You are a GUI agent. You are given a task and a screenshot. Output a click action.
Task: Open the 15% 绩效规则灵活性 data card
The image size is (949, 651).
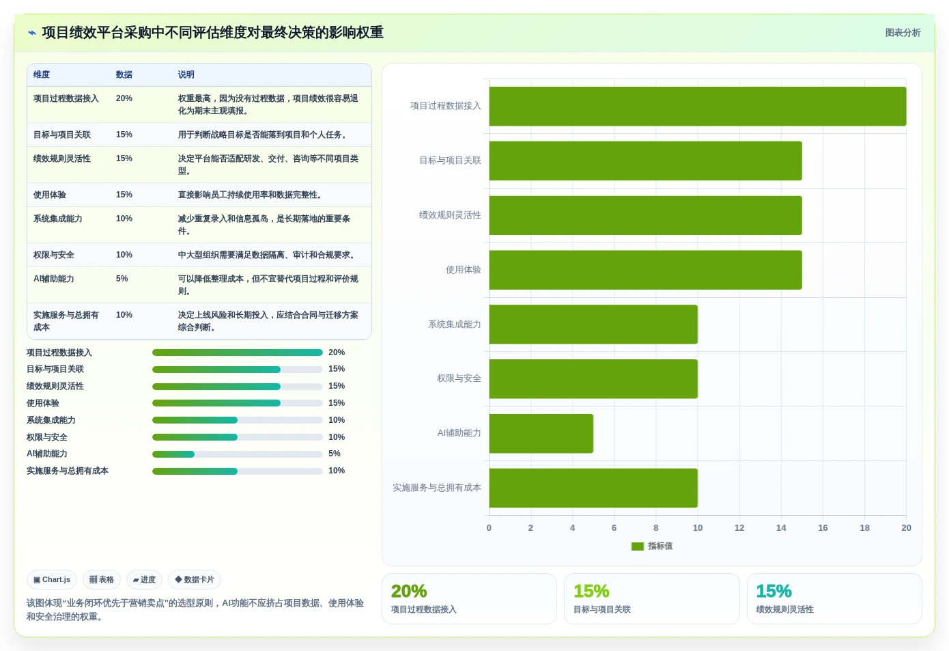click(834, 598)
